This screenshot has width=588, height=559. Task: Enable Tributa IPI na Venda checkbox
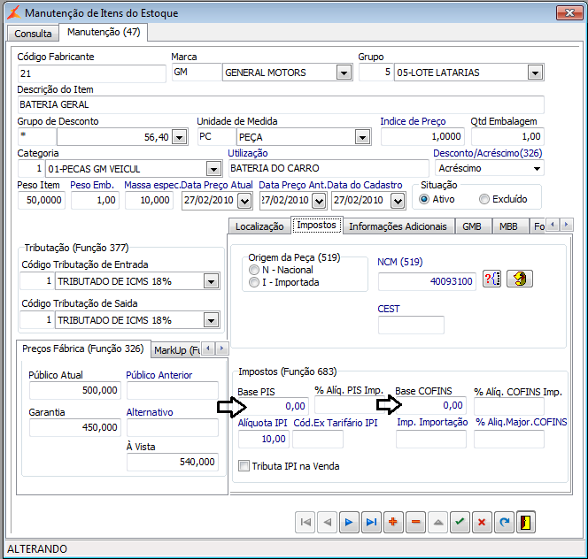point(244,466)
